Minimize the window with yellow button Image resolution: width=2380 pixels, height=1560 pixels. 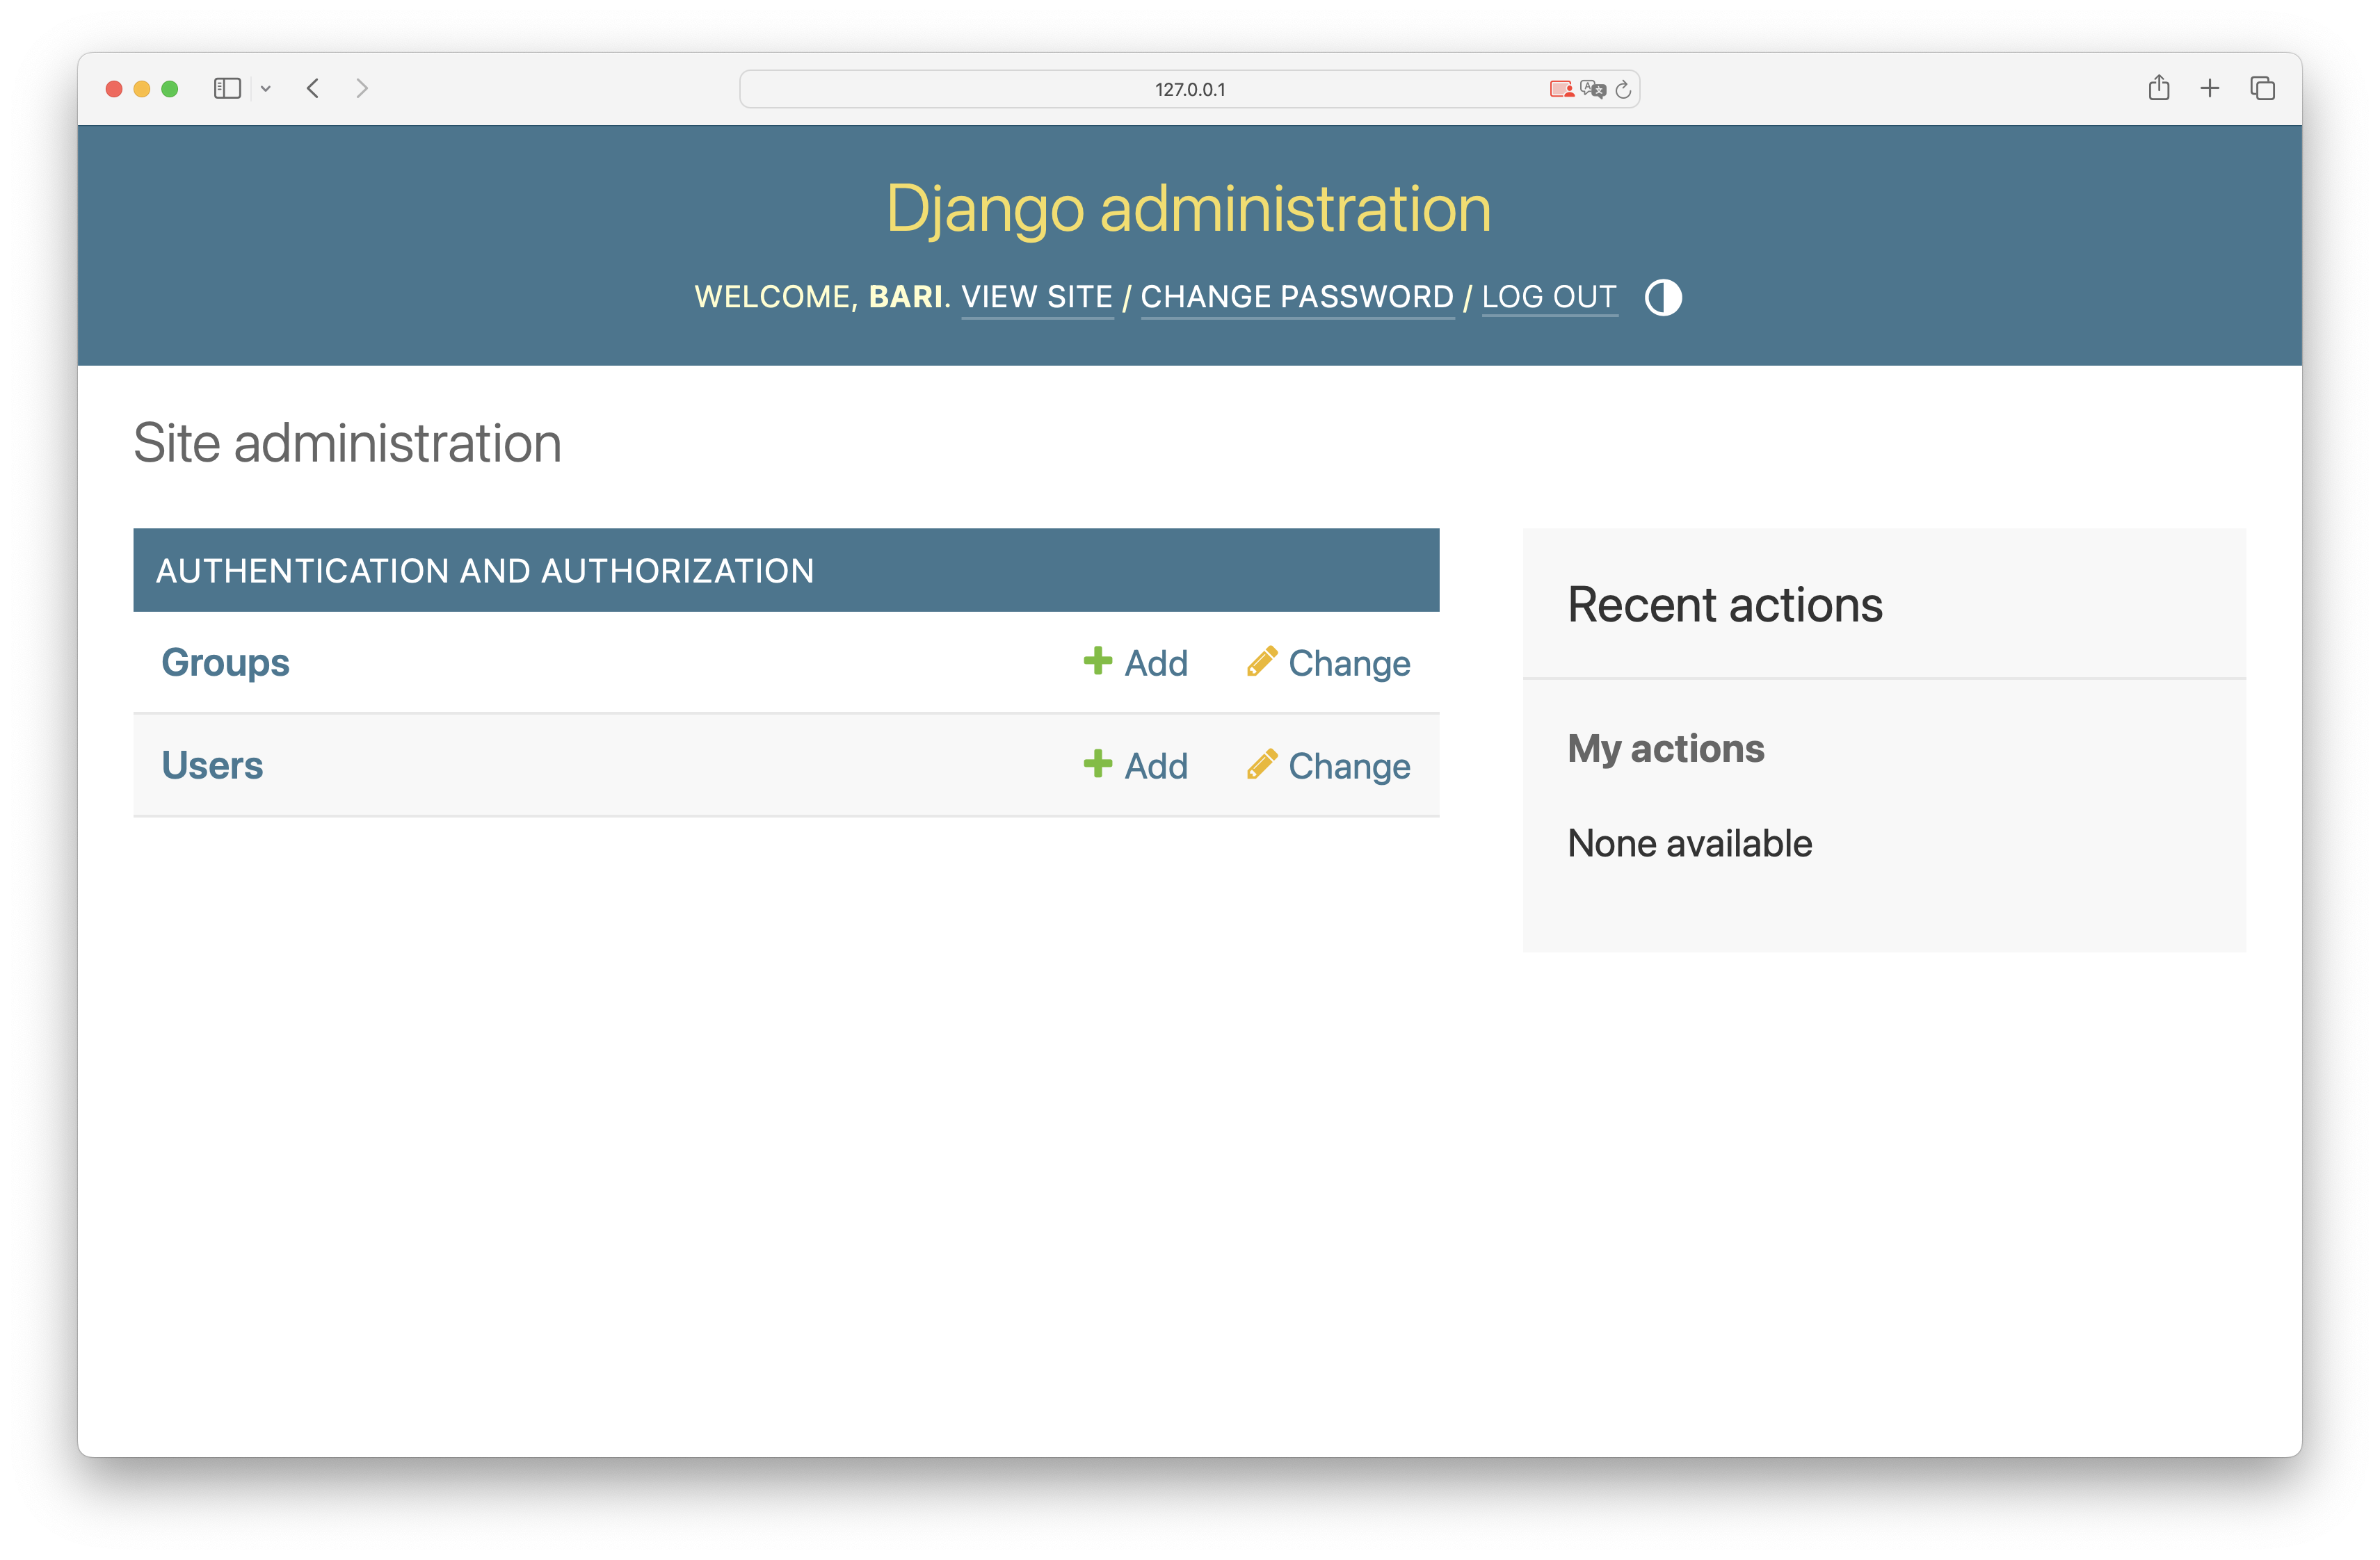[x=142, y=89]
